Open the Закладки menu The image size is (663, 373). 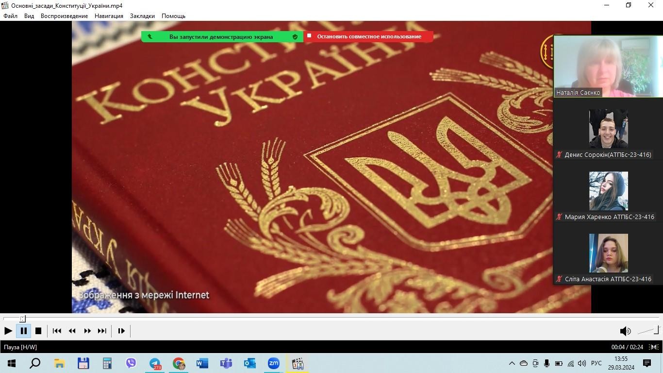click(142, 16)
